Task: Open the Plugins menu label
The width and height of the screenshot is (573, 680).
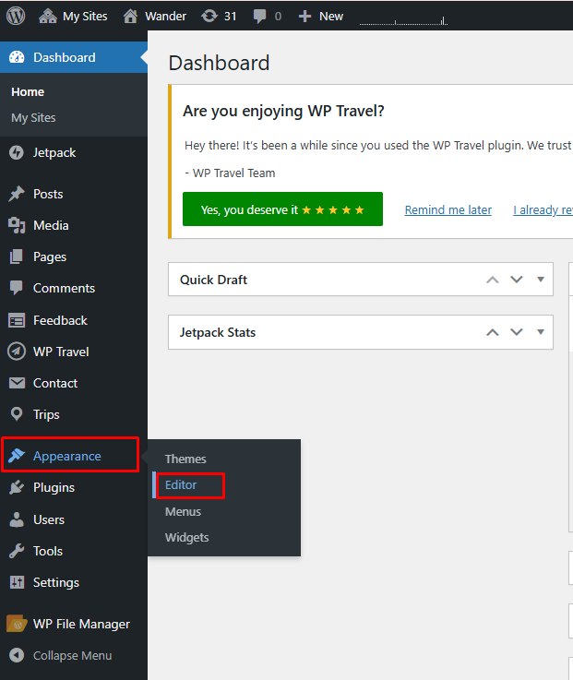Action: (54, 488)
